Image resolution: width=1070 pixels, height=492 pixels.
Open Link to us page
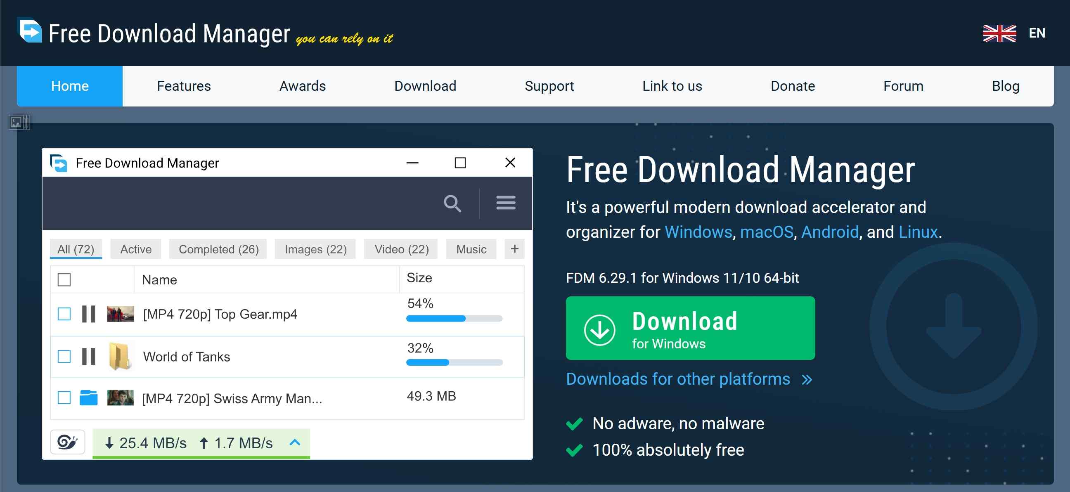tap(672, 86)
